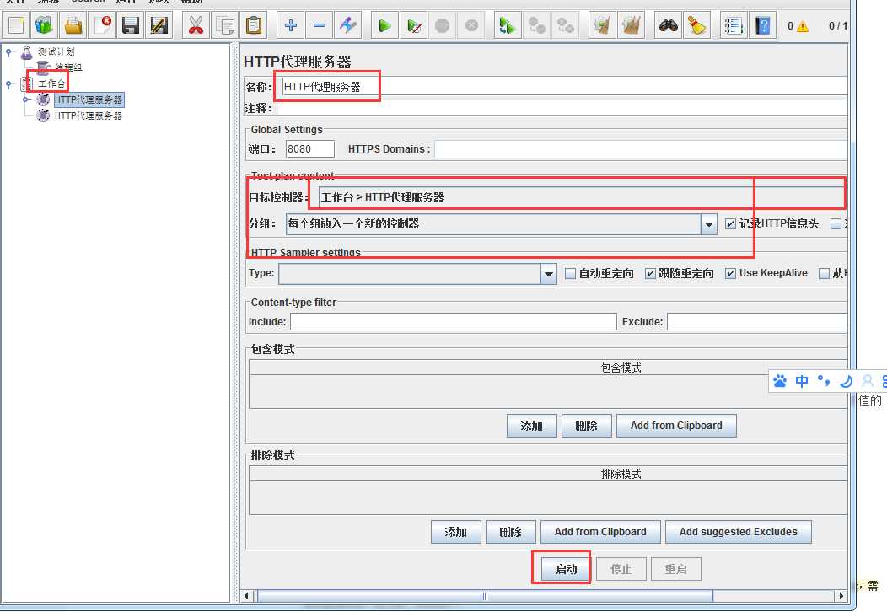Click the IME paw logo icon
The height and width of the screenshot is (612, 887).
pyautogui.click(x=780, y=381)
